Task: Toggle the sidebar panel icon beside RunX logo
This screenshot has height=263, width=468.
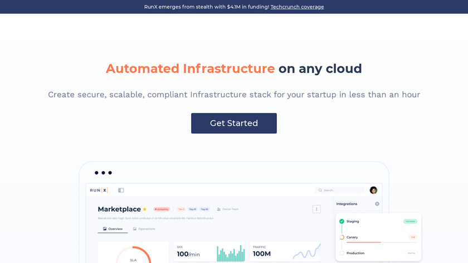Action: tap(121, 190)
